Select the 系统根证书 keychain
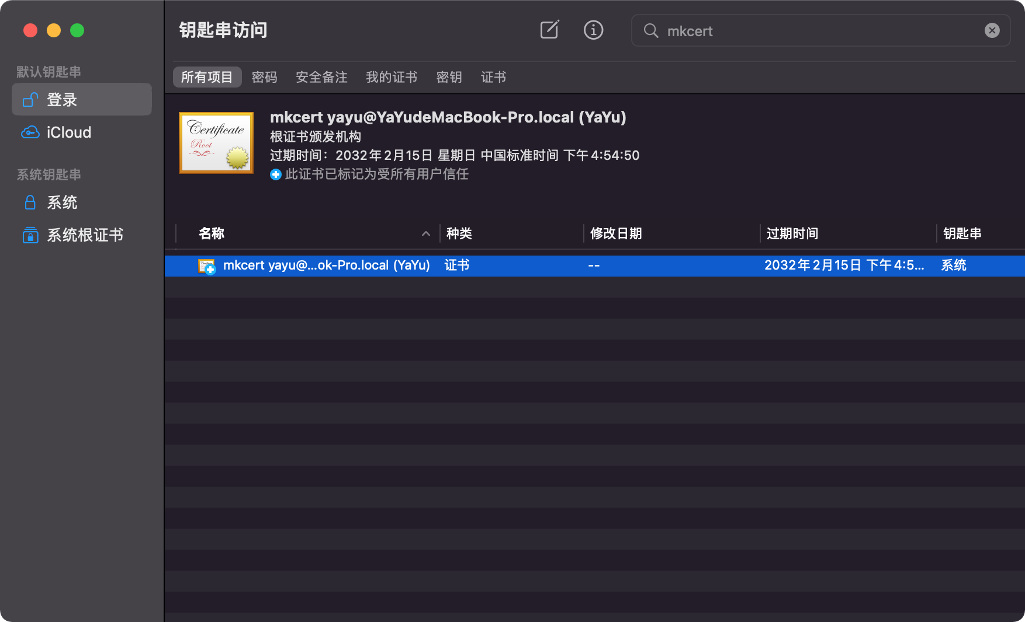Image resolution: width=1025 pixels, height=622 pixels. (82, 235)
